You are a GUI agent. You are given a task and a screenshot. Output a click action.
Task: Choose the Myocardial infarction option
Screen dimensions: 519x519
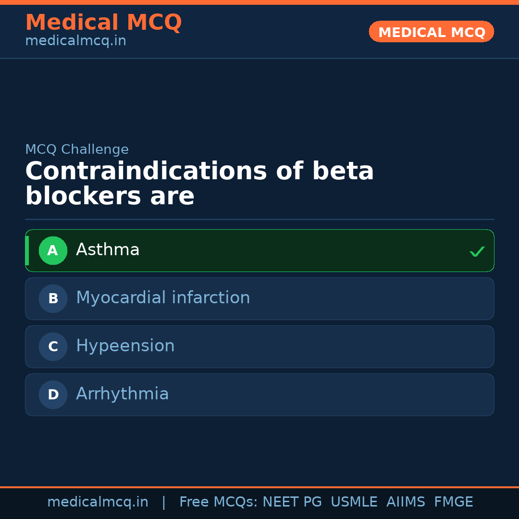click(x=259, y=298)
